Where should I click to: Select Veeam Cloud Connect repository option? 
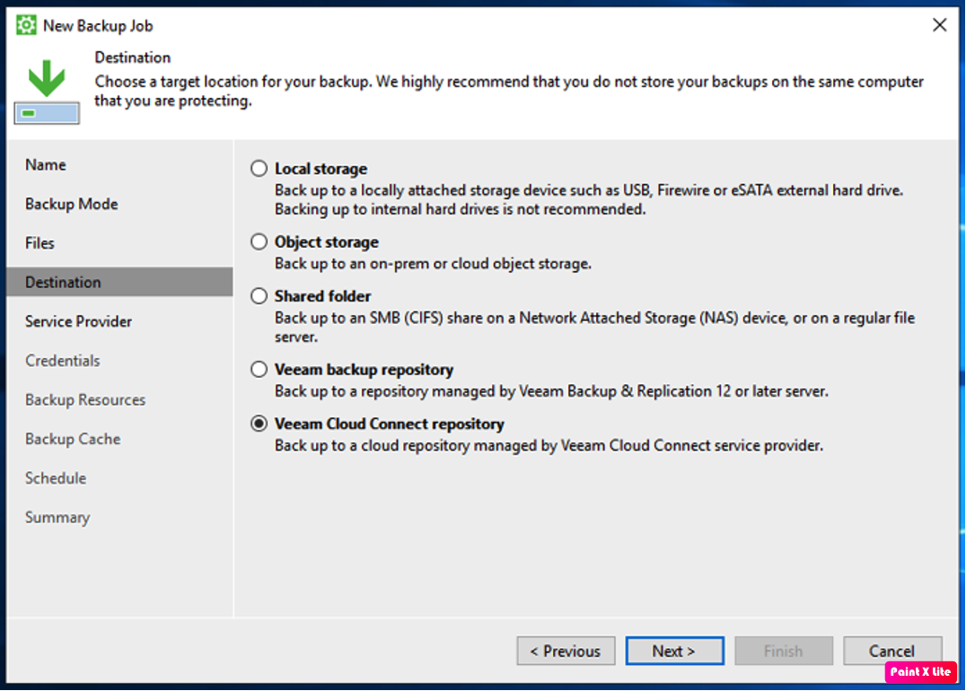pos(259,423)
